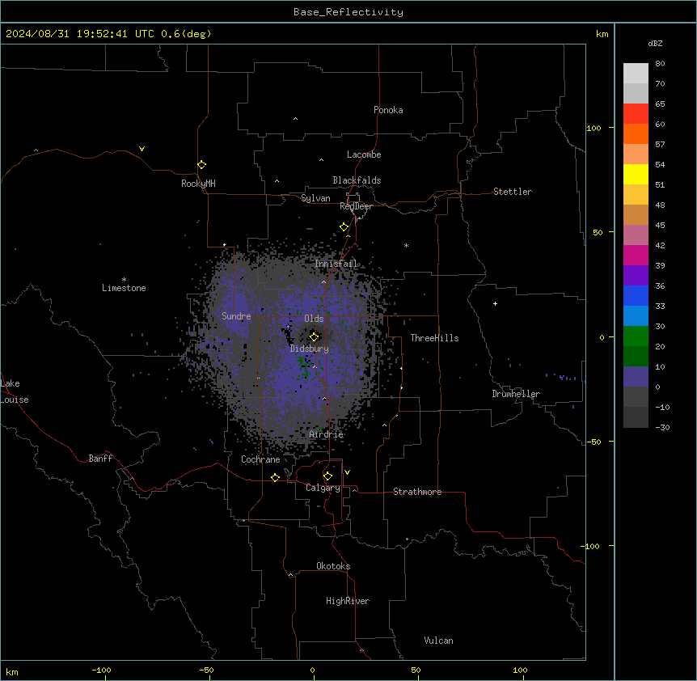Viewport: 697px width, 681px height.
Task: Click the HighRiver label
Action: pyautogui.click(x=348, y=601)
